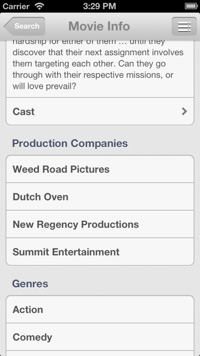Select Weed Road Pictures company
The image size is (200, 356).
[x=100, y=169]
